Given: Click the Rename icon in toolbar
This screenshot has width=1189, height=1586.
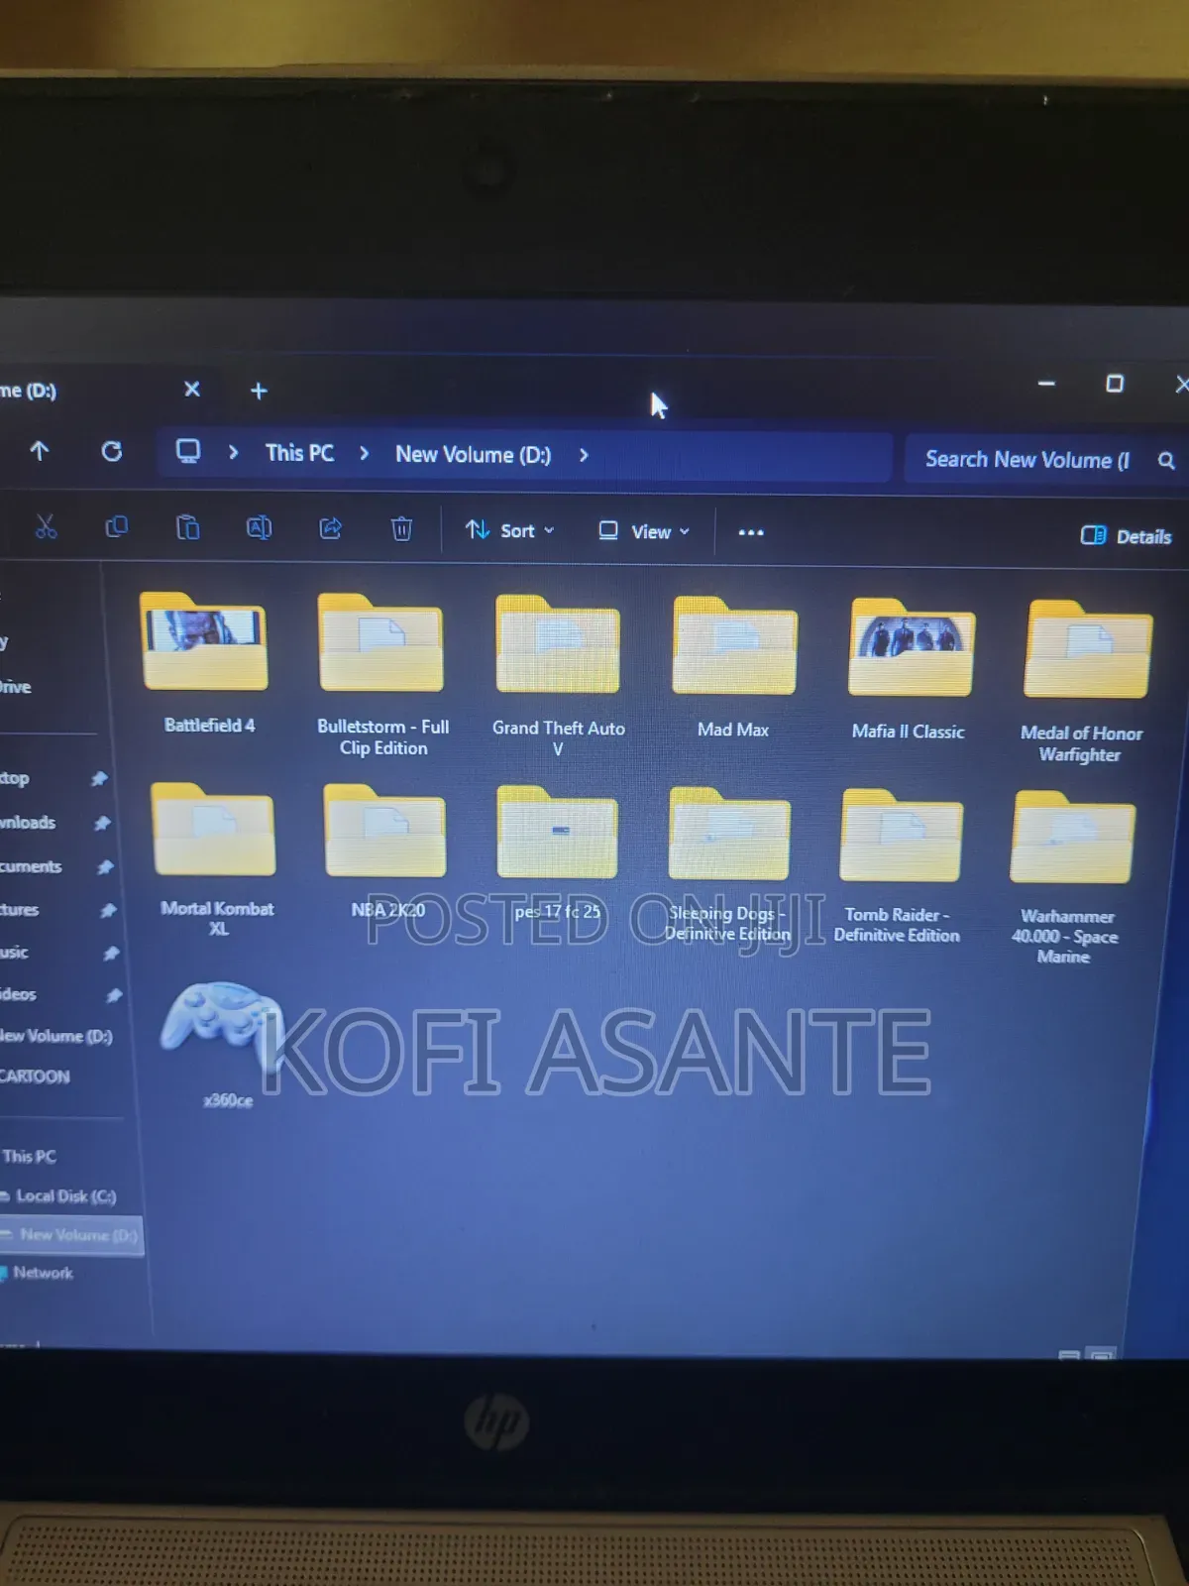Looking at the screenshot, I should pyautogui.click(x=259, y=527).
